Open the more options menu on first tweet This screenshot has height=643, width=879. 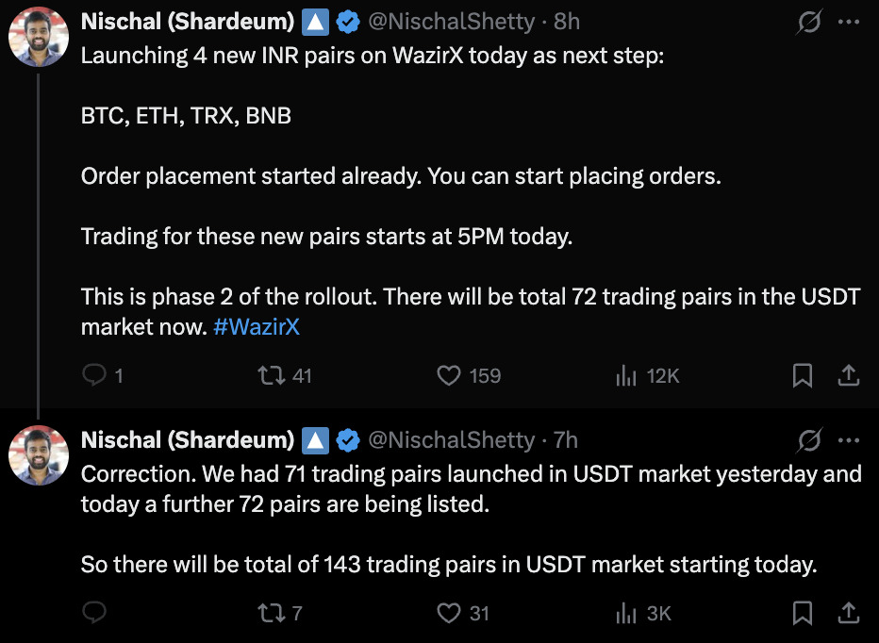(x=849, y=21)
